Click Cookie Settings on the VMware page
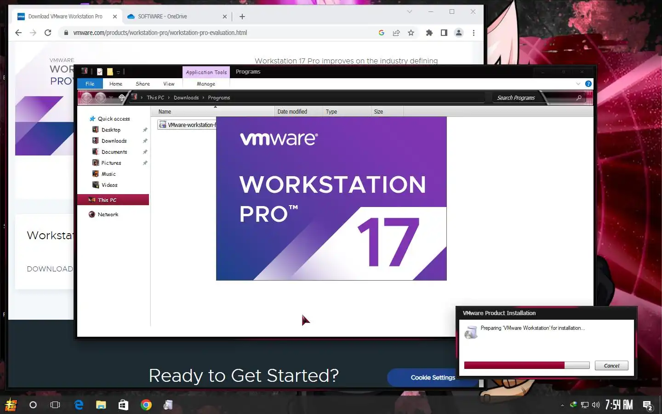The width and height of the screenshot is (662, 414). [433, 378]
